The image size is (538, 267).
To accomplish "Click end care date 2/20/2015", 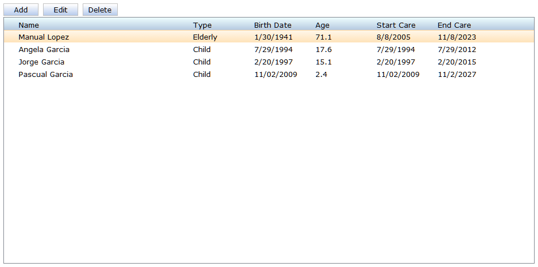I will (x=457, y=62).
